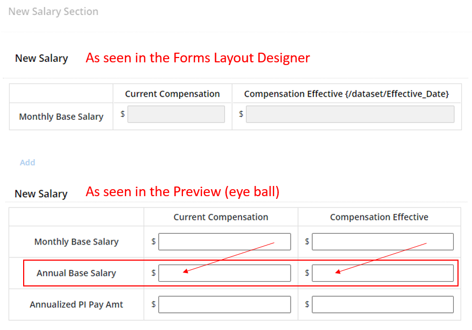Click Annual Base Salary Compensation Effective field
This screenshot has height=330, width=472.
pos(383,273)
